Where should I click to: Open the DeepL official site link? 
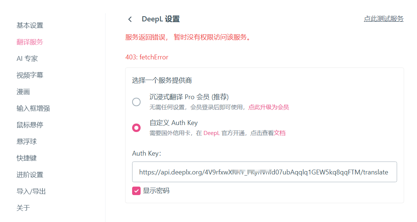tap(211, 133)
